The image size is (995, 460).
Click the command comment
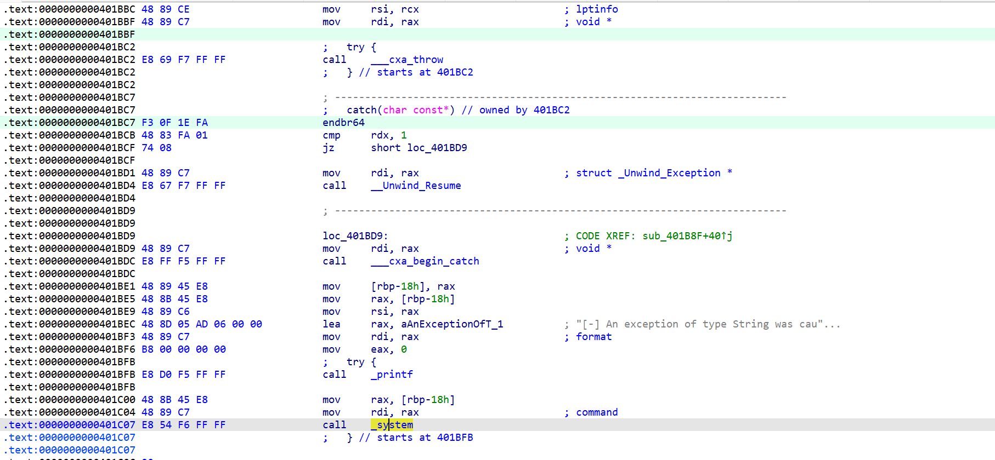click(x=597, y=412)
